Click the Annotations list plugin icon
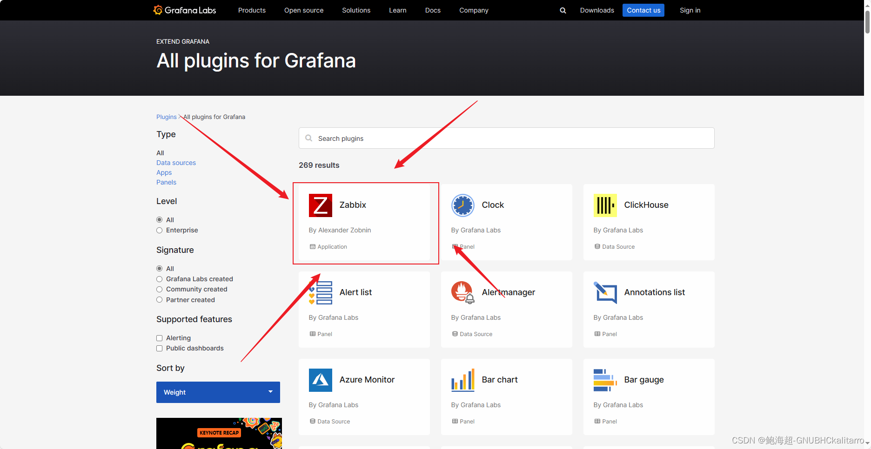This screenshot has width=871, height=449. 605,293
